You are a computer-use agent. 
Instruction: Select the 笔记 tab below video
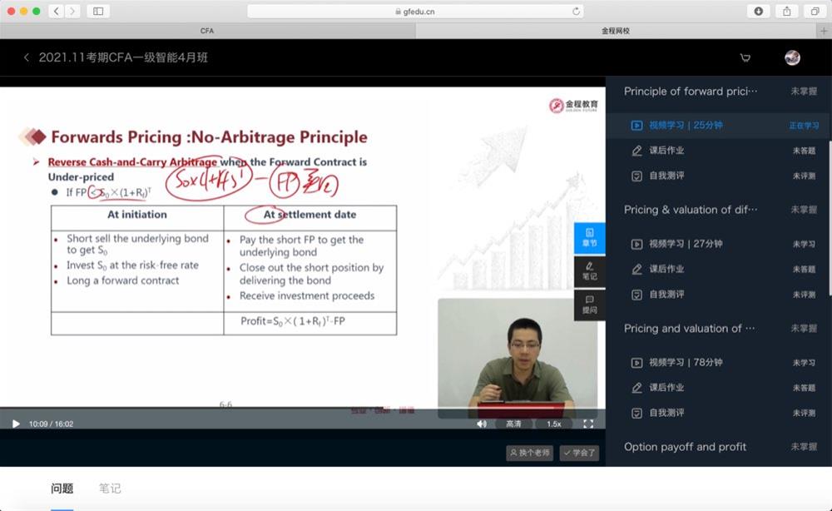pos(110,489)
